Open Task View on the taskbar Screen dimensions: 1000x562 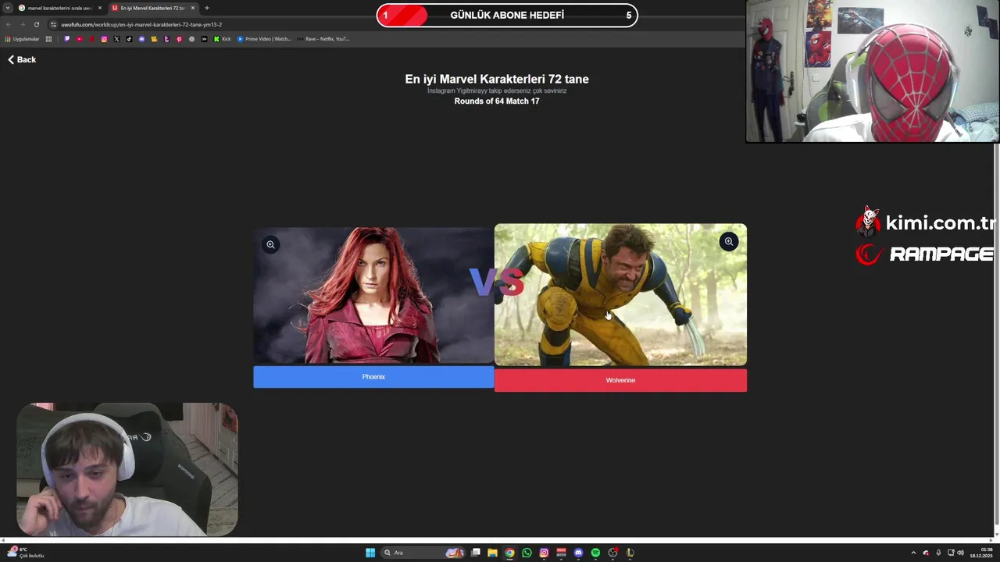[x=475, y=553]
